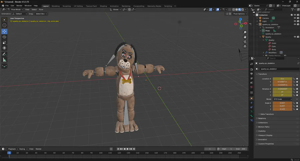
Task: Open the Render properties tab
Action: [251, 69]
